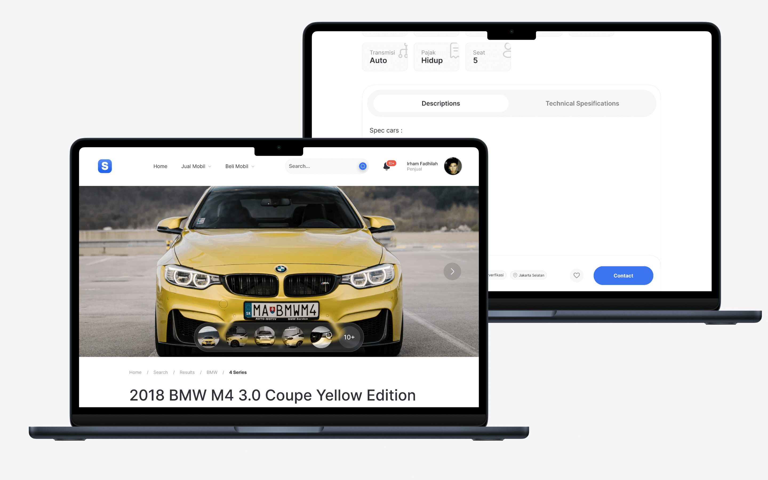Click the BMW breadcrumb link
This screenshot has height=480, width=768.
pos(212,372)
